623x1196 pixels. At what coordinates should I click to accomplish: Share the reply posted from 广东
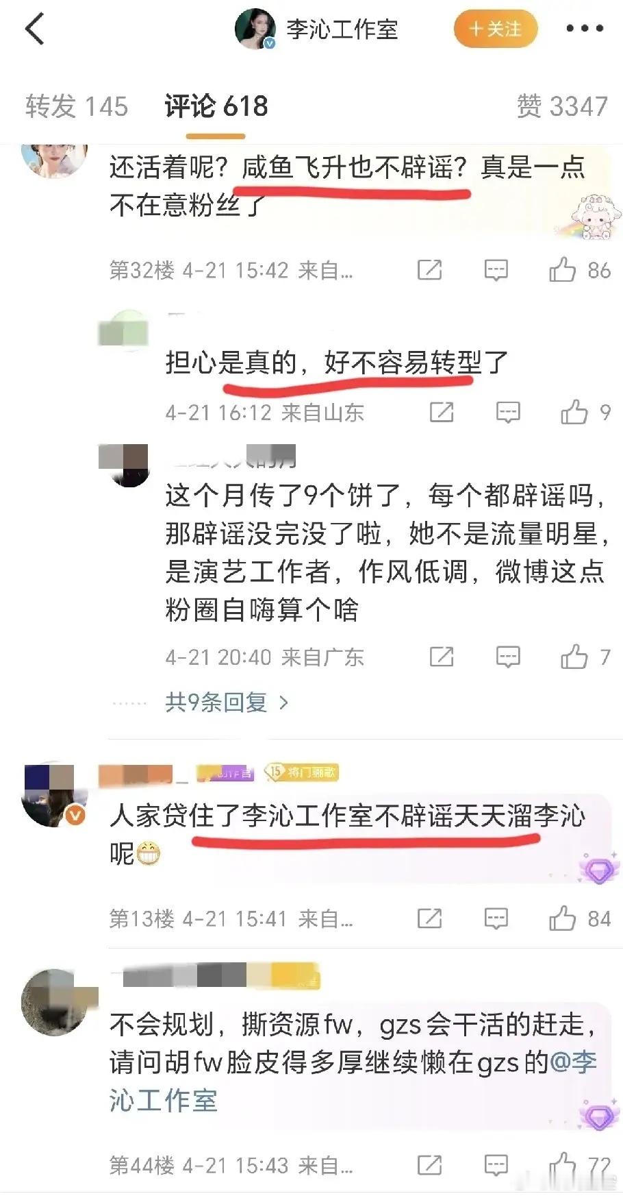(x=441, y=657)
